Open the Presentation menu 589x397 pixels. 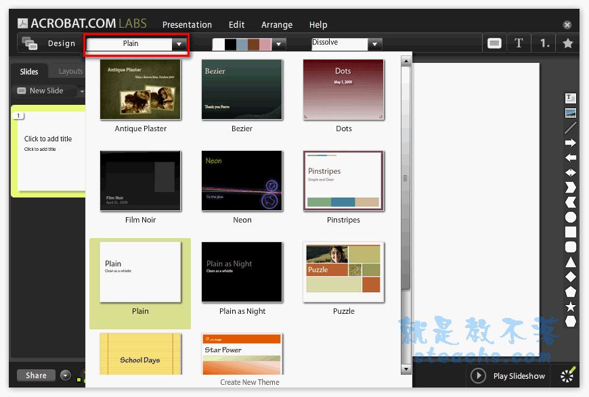pyautogui.click(x=187, y=25)
